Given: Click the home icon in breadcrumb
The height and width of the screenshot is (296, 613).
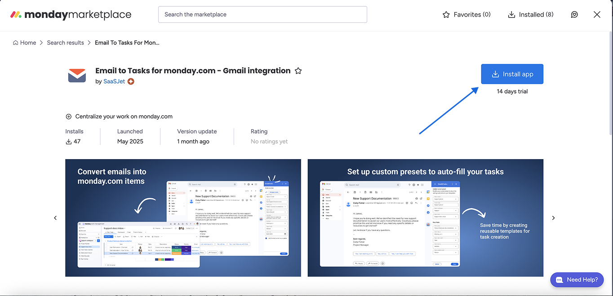Looking at the screenshot, I should click(x=16, y=43).
